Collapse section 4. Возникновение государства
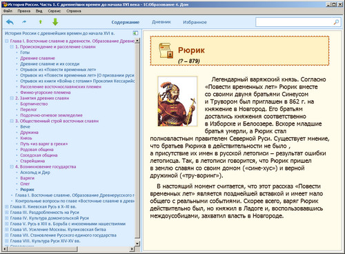345x254 pixels. pos(12,166)
